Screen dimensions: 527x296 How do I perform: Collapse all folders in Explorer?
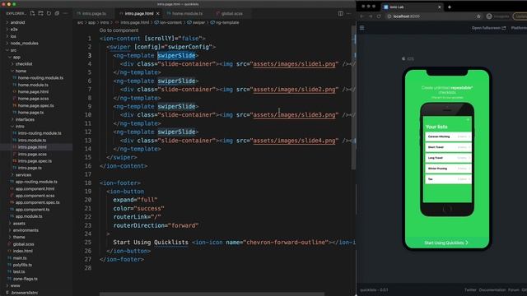[x=57, y=13]
